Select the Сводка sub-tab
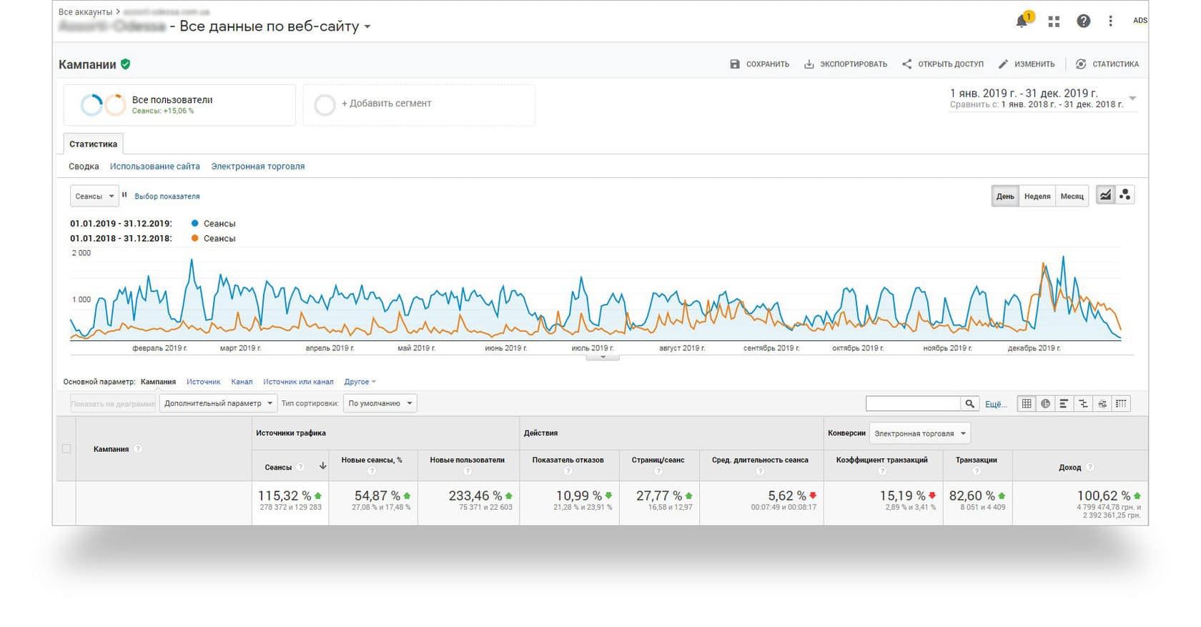The image size is (1201, 627). [84, 166]
